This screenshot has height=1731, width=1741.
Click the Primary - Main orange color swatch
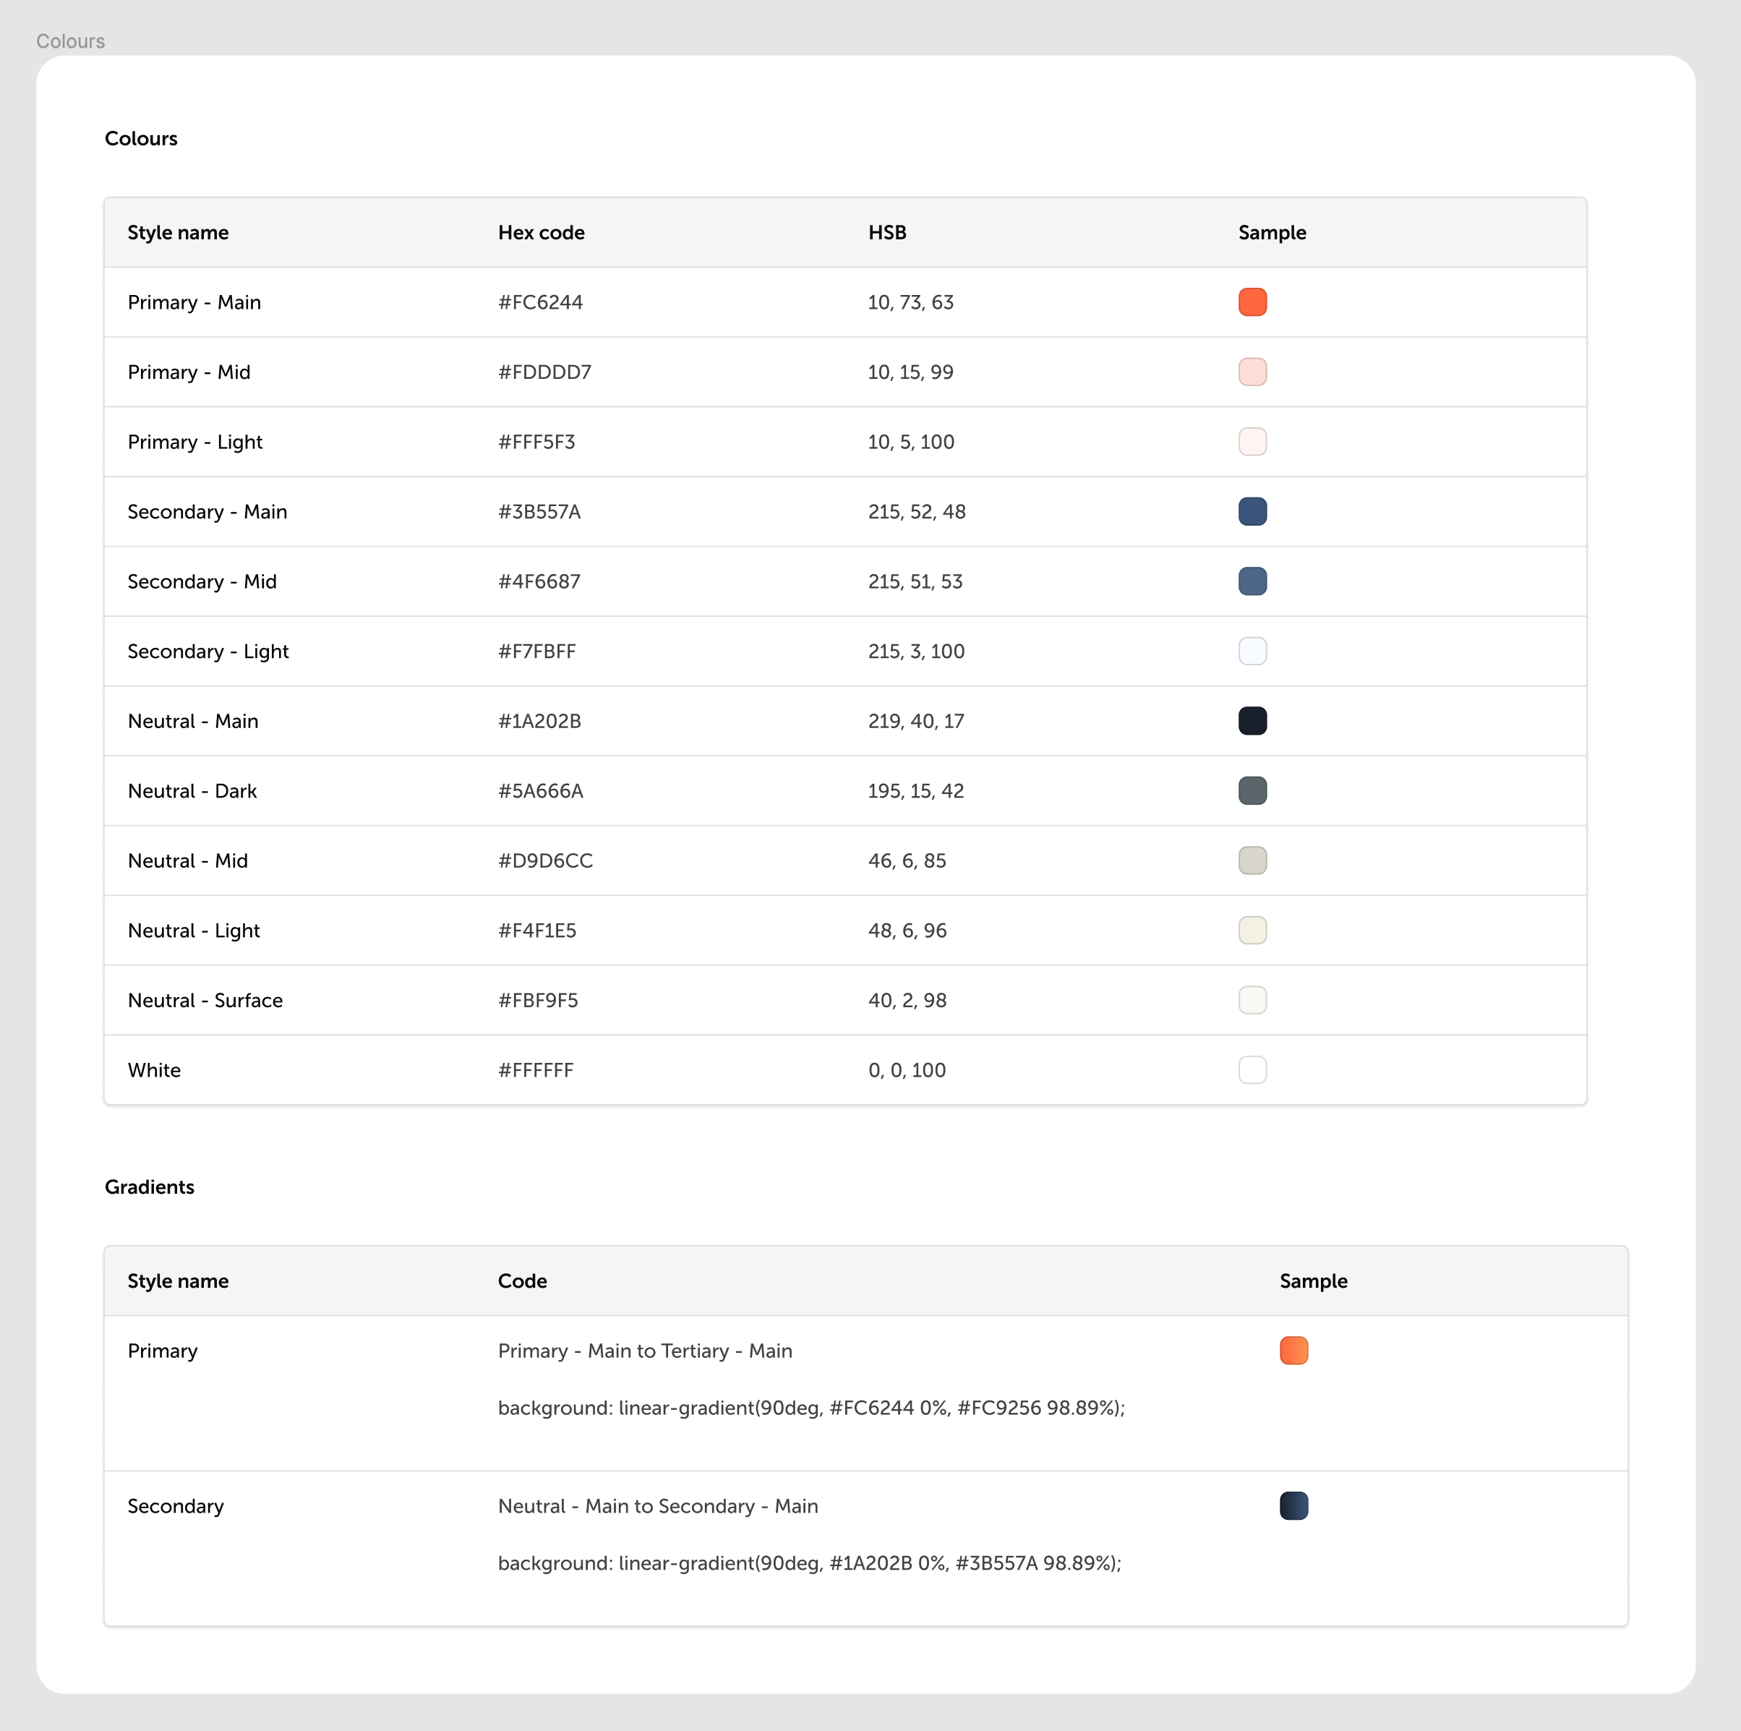point(1252,302)
